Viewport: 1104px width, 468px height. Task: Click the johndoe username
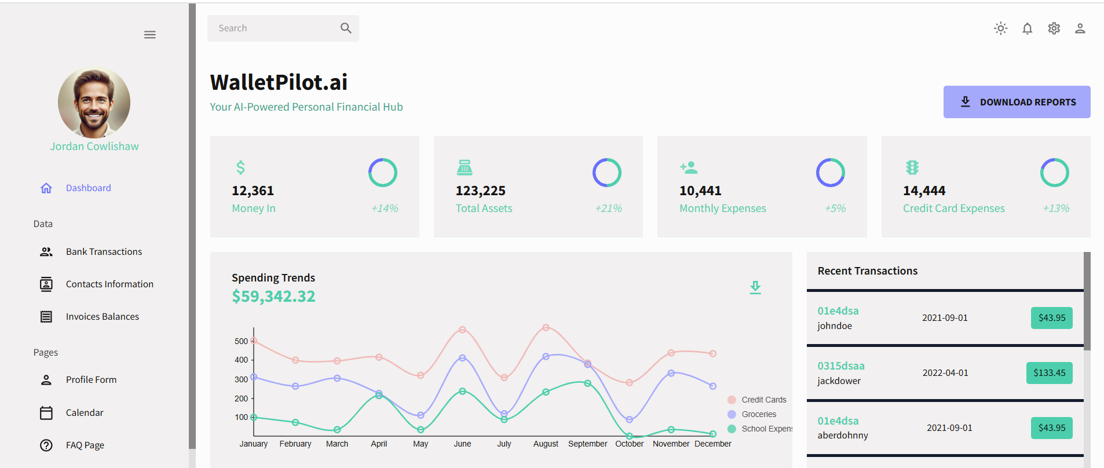pos(835,326)
